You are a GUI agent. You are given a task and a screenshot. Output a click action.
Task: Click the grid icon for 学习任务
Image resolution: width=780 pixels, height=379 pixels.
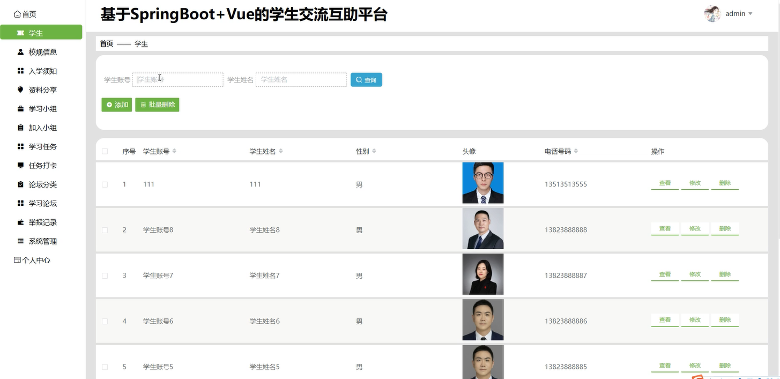20,146
